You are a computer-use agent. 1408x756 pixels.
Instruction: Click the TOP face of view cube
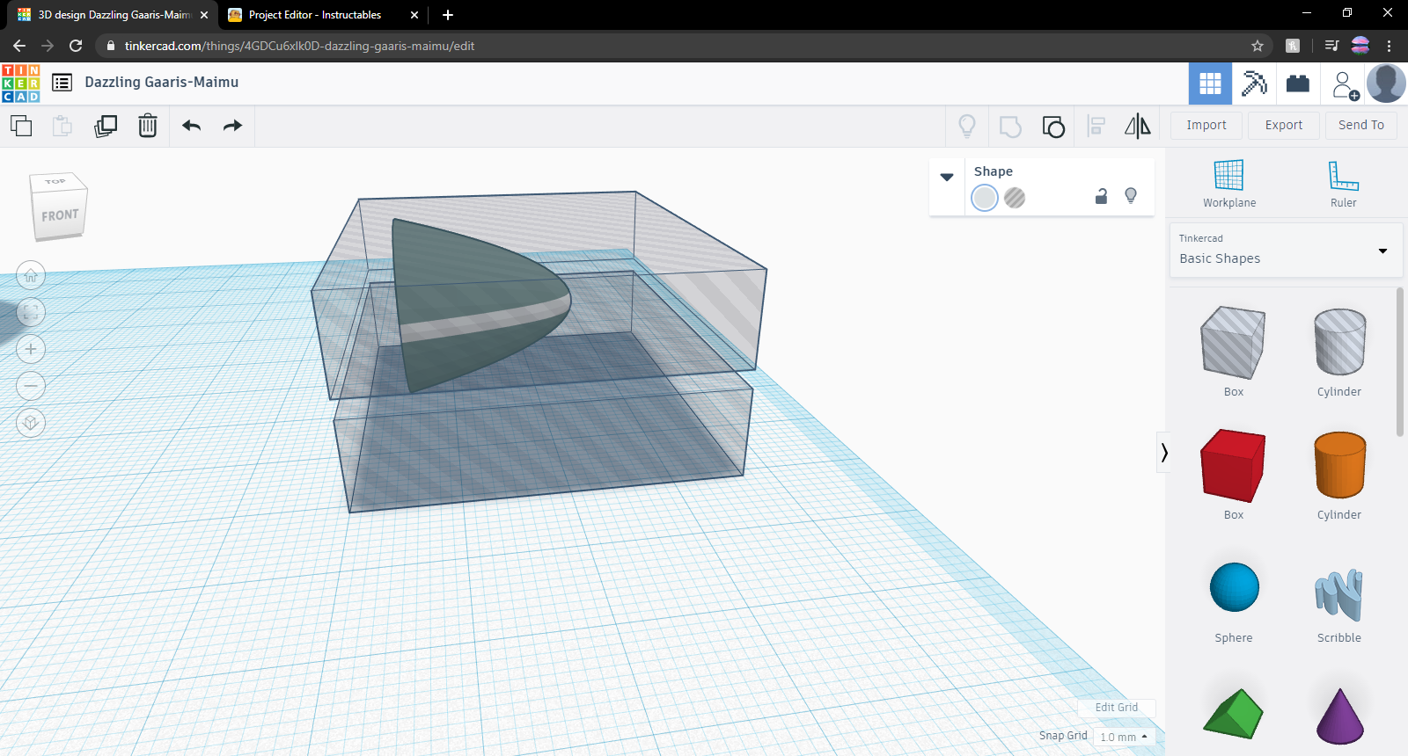point(55,182)
